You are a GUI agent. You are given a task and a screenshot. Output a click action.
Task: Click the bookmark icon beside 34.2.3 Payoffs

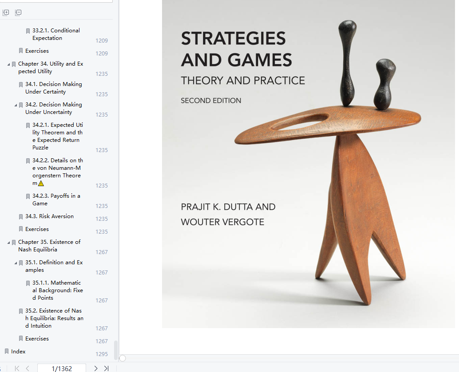coord(28,196)
